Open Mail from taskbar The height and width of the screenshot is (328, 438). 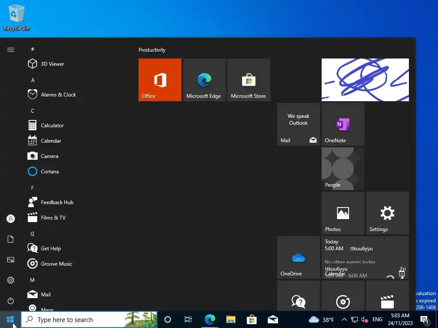[272, 319]
